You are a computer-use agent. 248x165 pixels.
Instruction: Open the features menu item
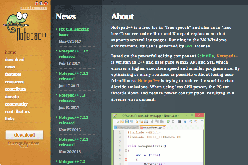tap(13, 74)
